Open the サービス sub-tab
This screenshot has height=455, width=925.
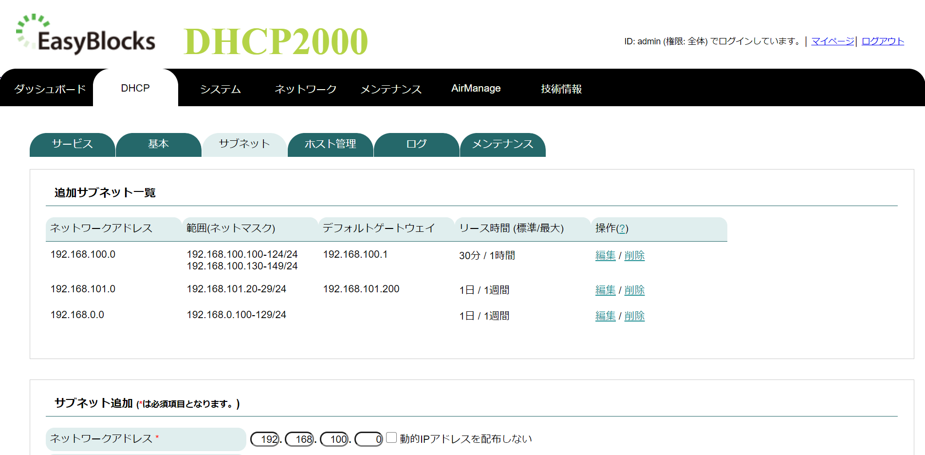pyautogui.click(x=73, y=144)
